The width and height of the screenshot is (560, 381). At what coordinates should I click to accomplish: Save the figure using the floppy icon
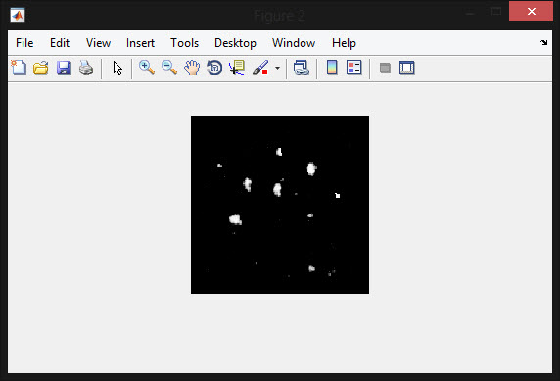(64, 68)
